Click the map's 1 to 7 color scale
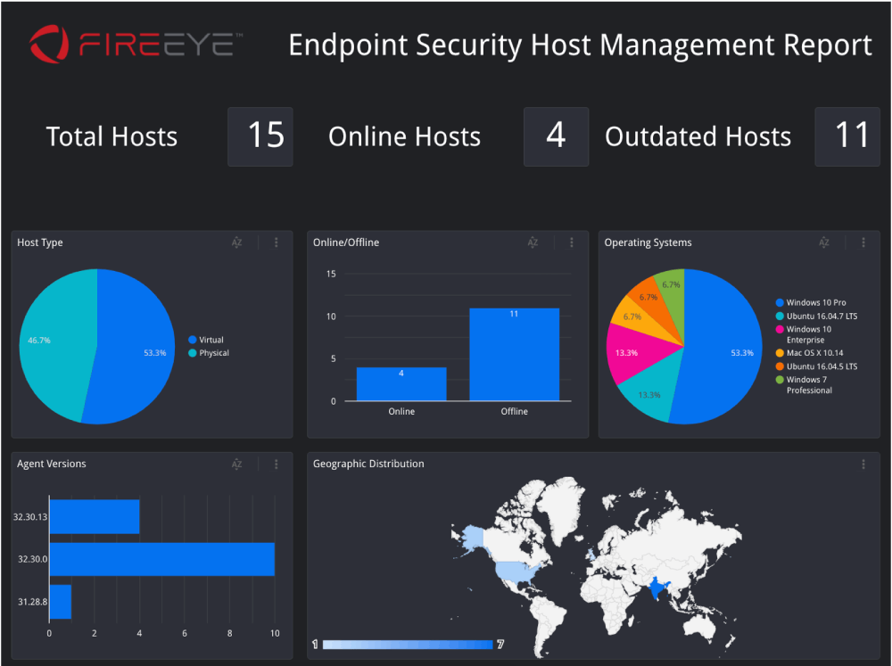The width and height of the screenshot is (892, 666). 407,644
